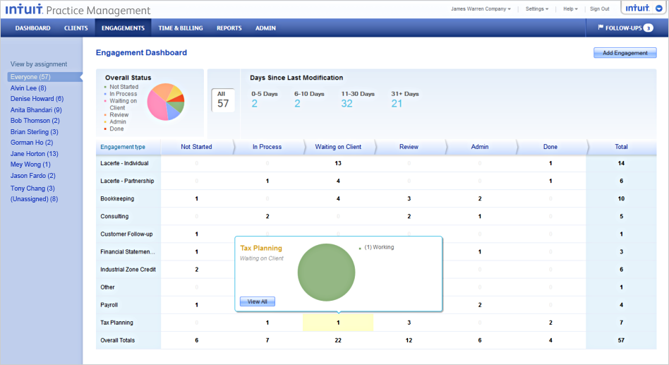Click the Intuit logo dropdown at top right
Image resolution: width=669 pixels, height=365 pixels.
(642, 8)
